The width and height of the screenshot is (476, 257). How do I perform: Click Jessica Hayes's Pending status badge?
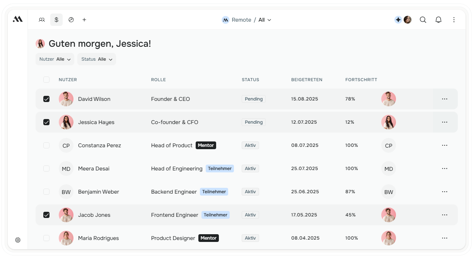(x=254, y=122)
